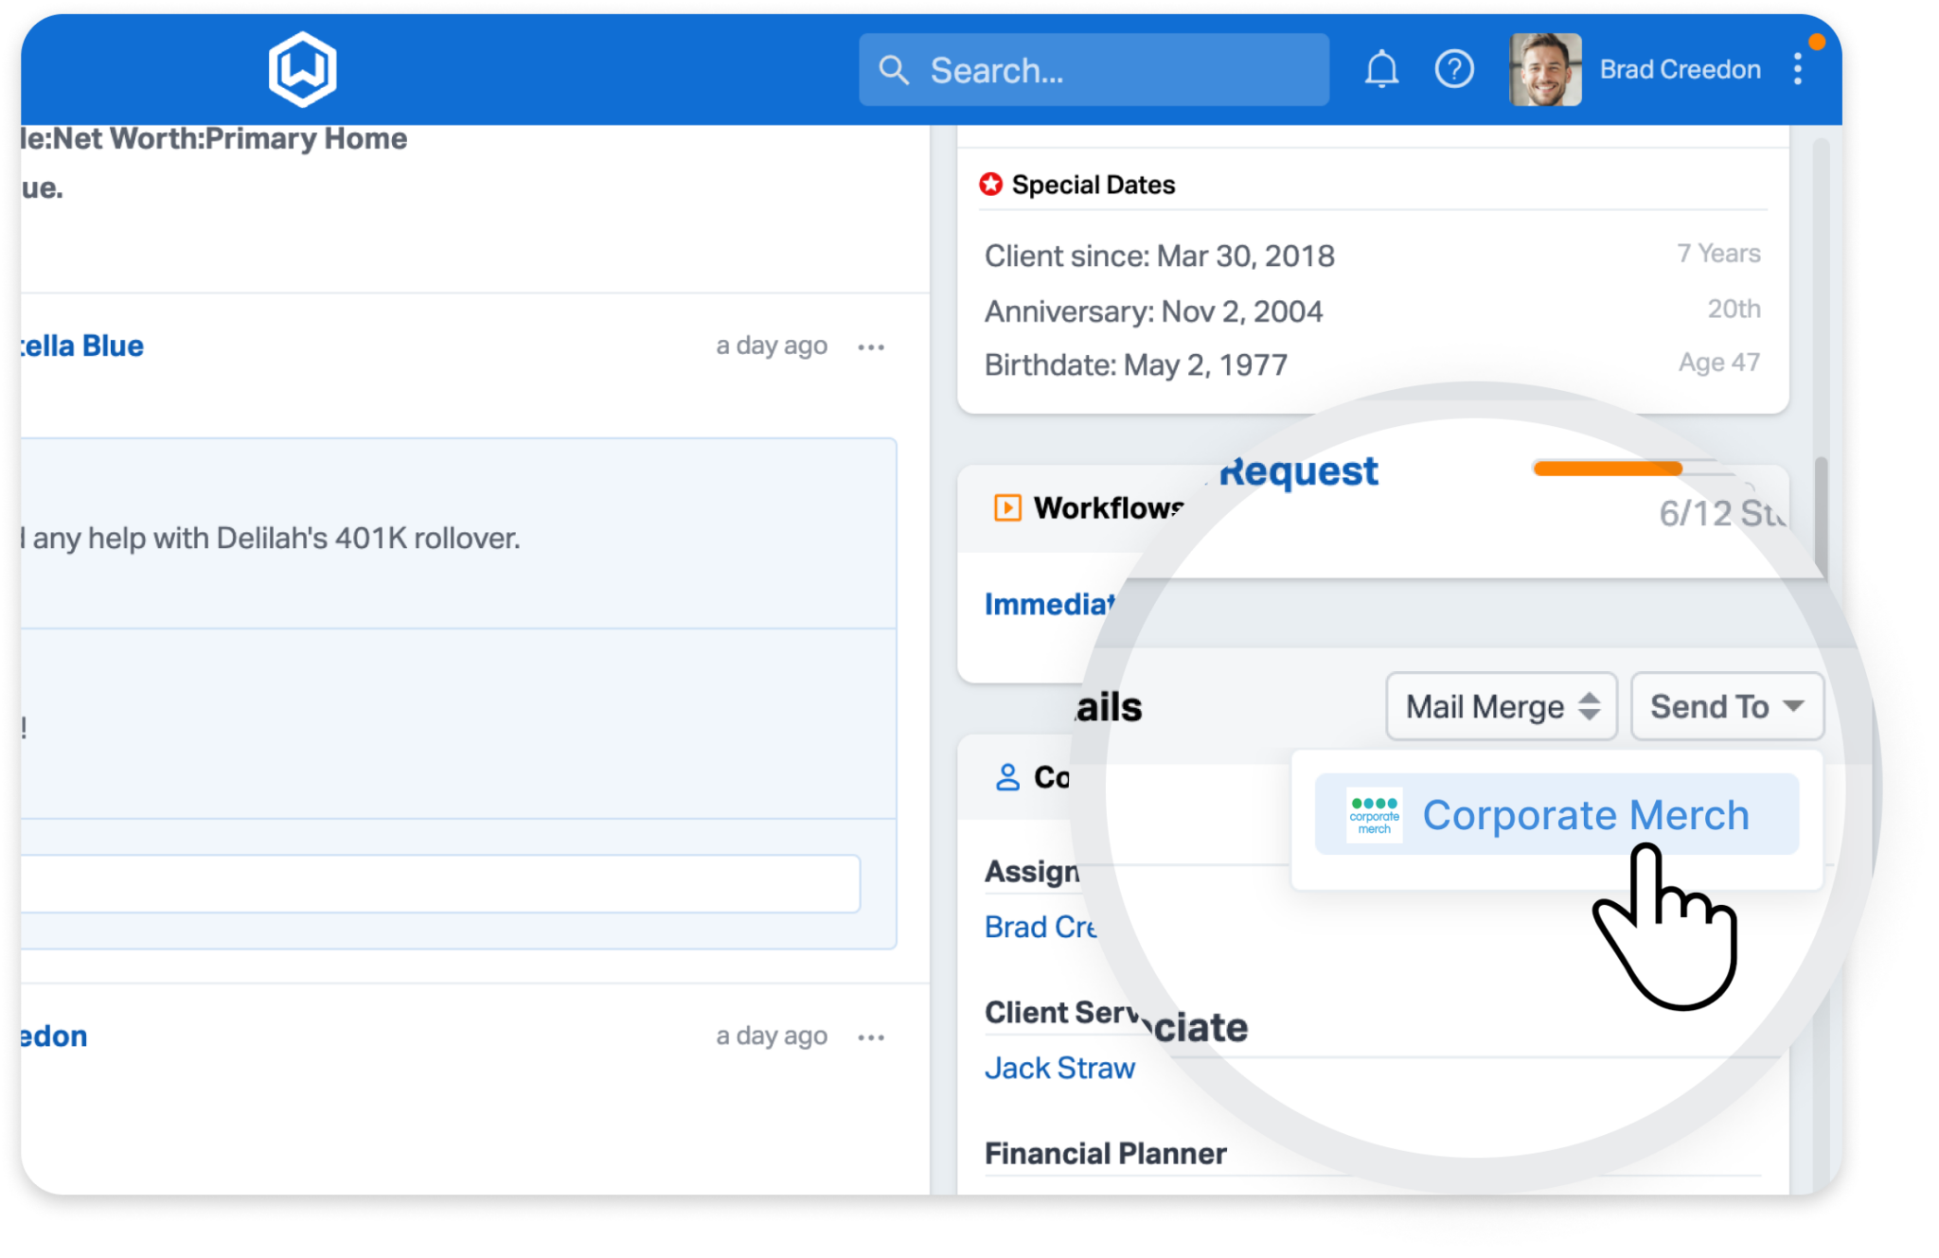
Task: Open the ellipsis menu on Stella Blue's post
Action: [870, 346]
